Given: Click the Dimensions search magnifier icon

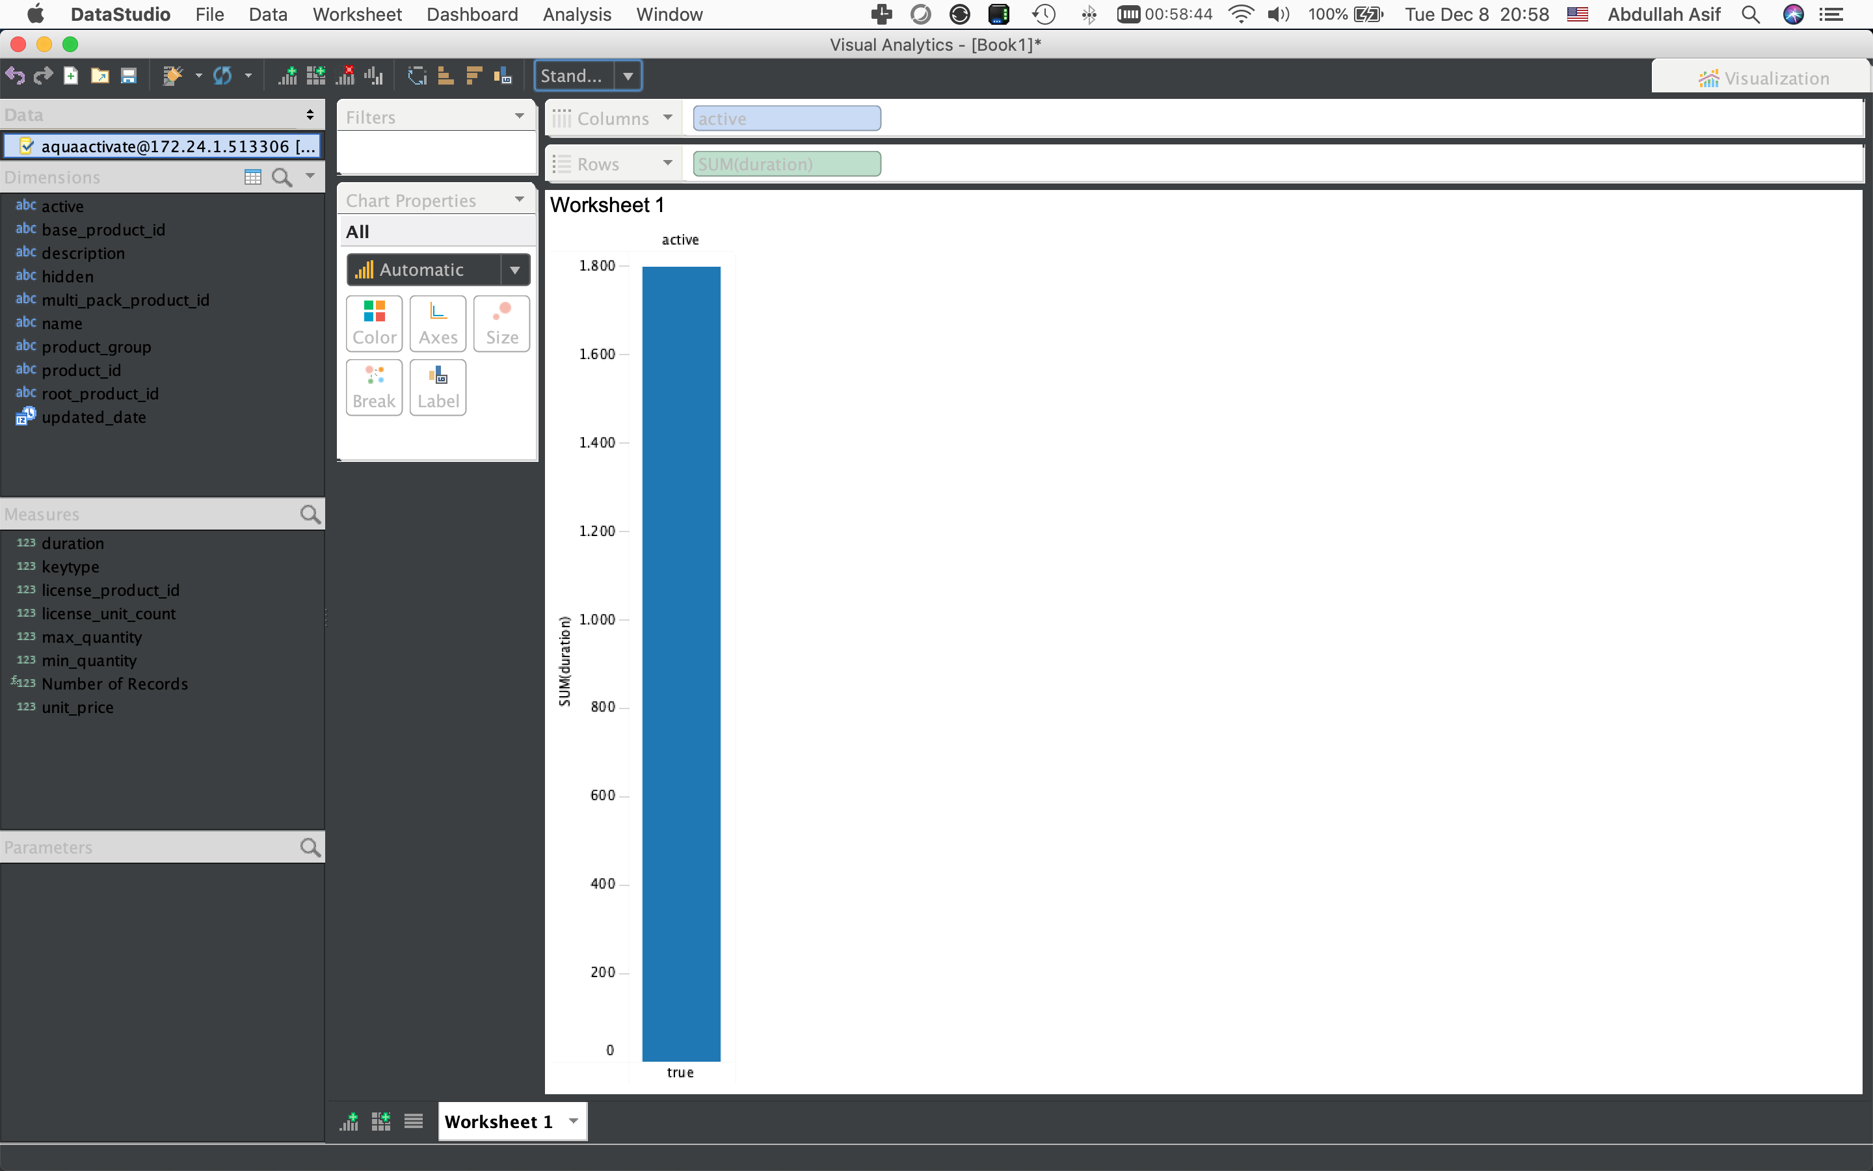Looking at the screenshot, I should pyautogui.click(x=282, y=178).
